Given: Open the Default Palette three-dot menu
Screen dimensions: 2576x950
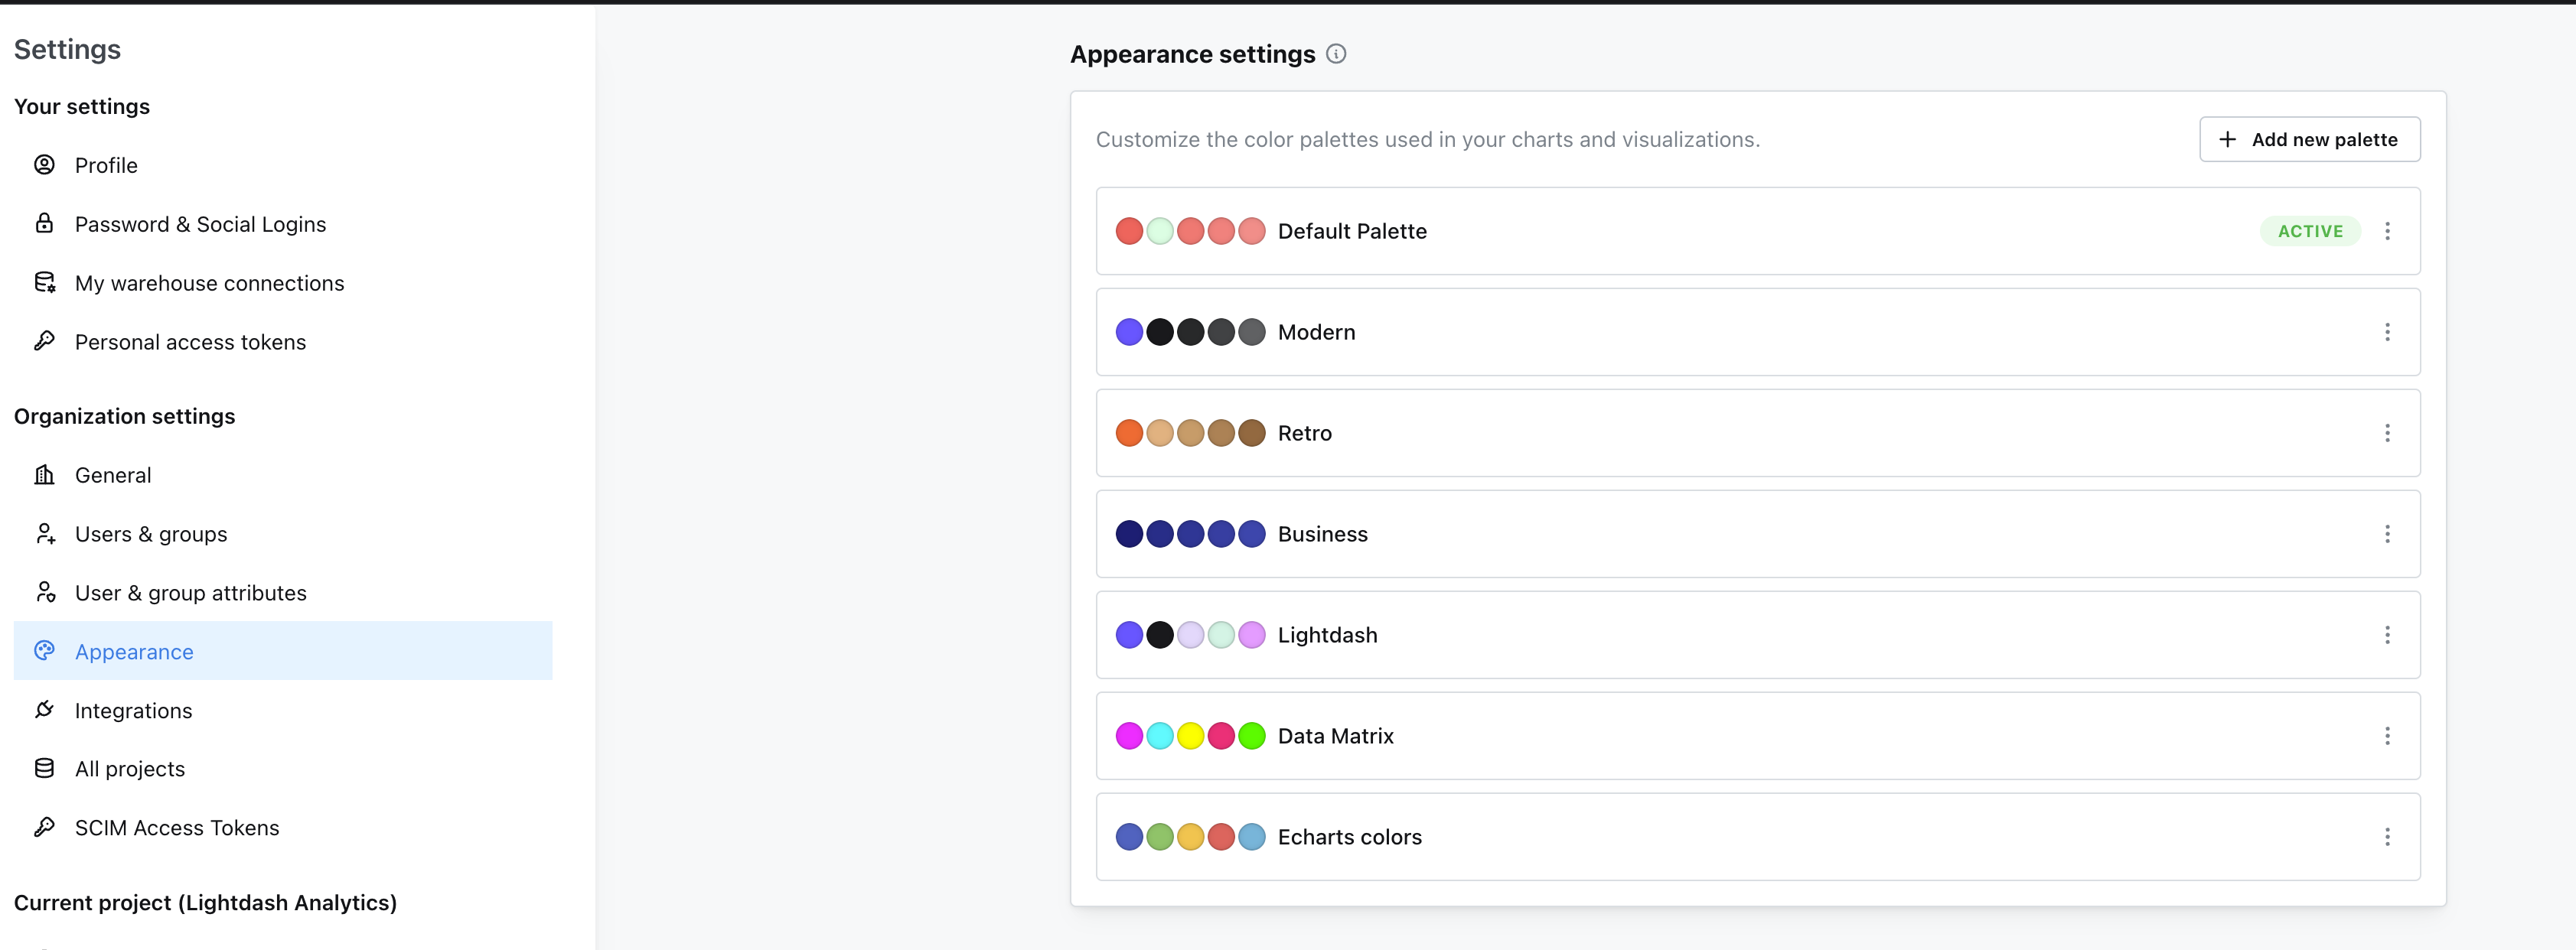Looking at the screenshot, I should tap(2387, 231).
